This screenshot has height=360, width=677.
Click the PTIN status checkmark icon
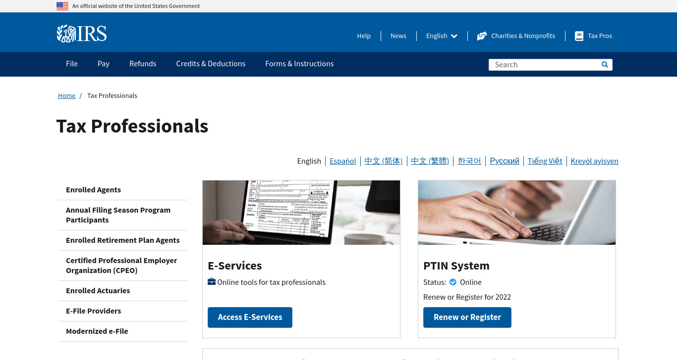(453, 282)
